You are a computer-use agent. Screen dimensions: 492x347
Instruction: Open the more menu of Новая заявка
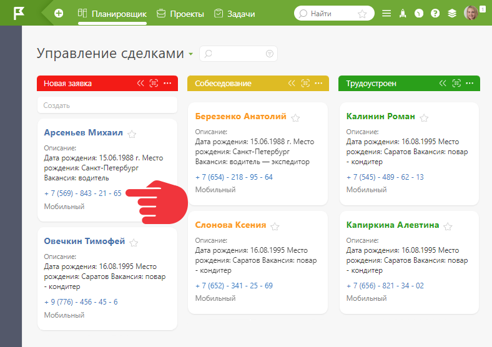click(x=167, y=83)
